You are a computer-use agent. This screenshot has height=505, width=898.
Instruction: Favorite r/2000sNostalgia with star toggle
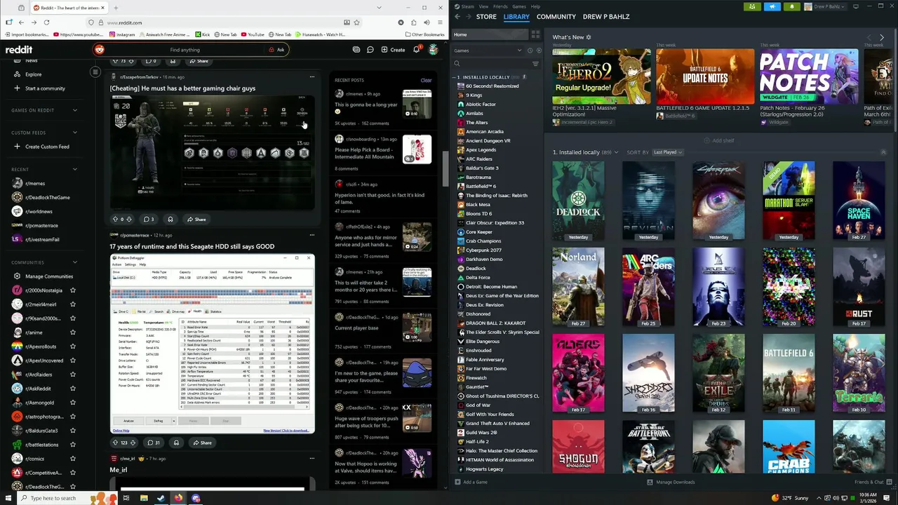[x=72, y=290]
